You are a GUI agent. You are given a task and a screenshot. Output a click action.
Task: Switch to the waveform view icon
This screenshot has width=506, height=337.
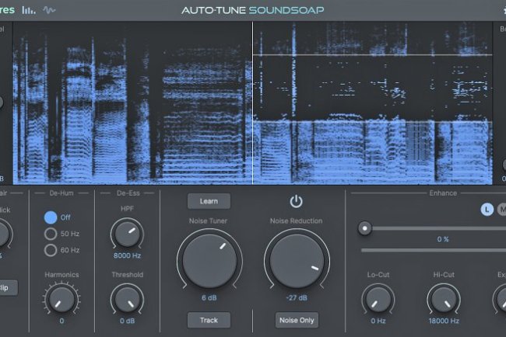[x=49, y=10]
